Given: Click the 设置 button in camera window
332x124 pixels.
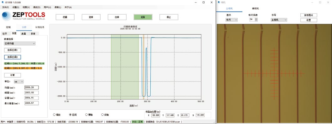Looking at the screenshot, I should point(309,20).
